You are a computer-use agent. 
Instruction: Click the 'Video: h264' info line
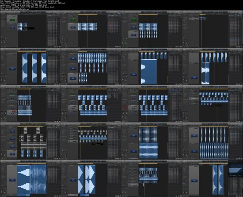[27, 7]
